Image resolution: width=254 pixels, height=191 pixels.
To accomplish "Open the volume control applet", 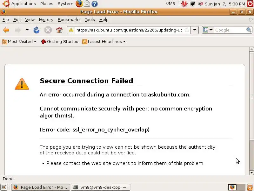I will (x=201, y=4).
